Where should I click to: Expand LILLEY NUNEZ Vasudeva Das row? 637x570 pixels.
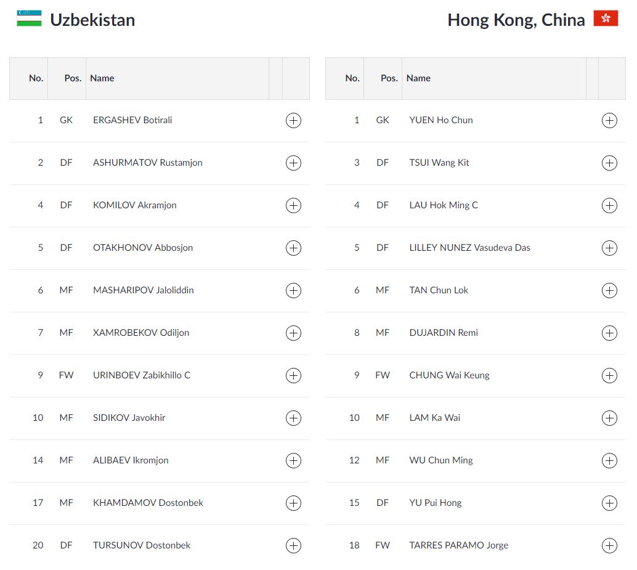coord(609,248)
